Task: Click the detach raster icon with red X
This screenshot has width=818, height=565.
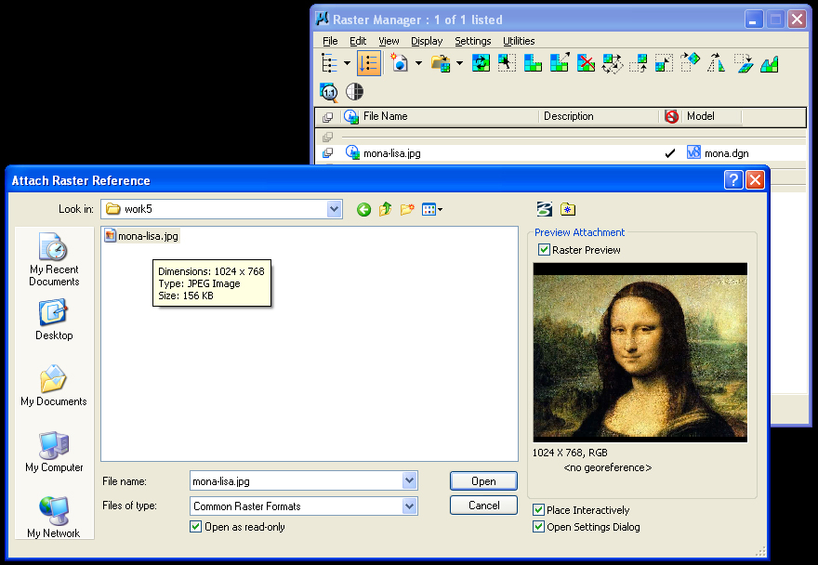Action: (586, 63)
